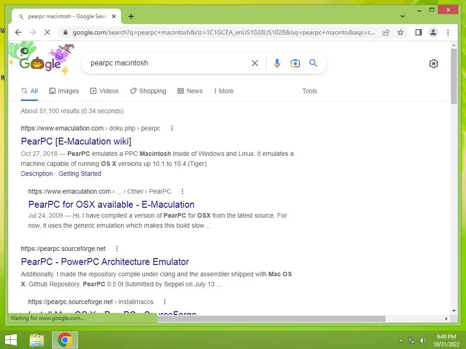
Task: Open a new tab with the plus button
Action: (131, 16)
